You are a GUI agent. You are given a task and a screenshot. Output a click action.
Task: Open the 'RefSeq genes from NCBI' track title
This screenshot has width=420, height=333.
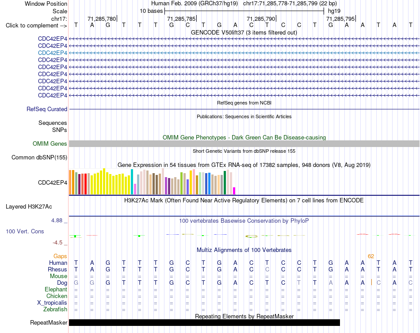(244, 103)
